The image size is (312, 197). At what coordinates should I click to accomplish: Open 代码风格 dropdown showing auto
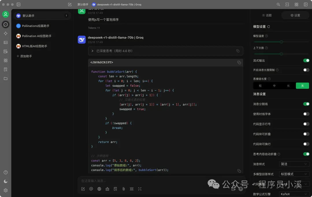coord(294,184)
